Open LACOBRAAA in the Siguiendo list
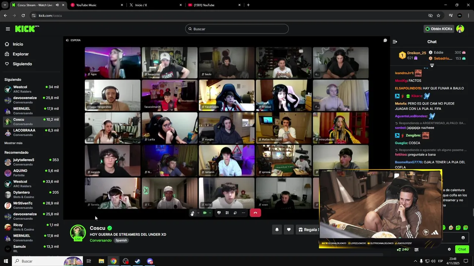This screenshot has width=474, height=266. click(x=31, y=132)
